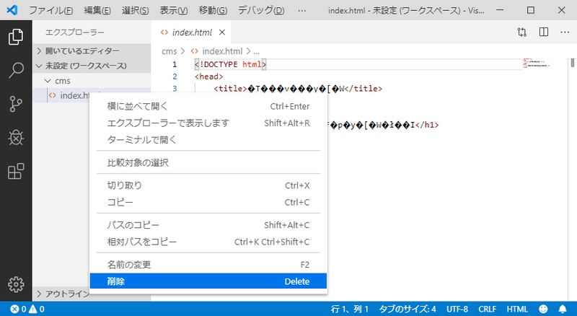Open the editor More Actions ellipsis

(x=565, y=32)
